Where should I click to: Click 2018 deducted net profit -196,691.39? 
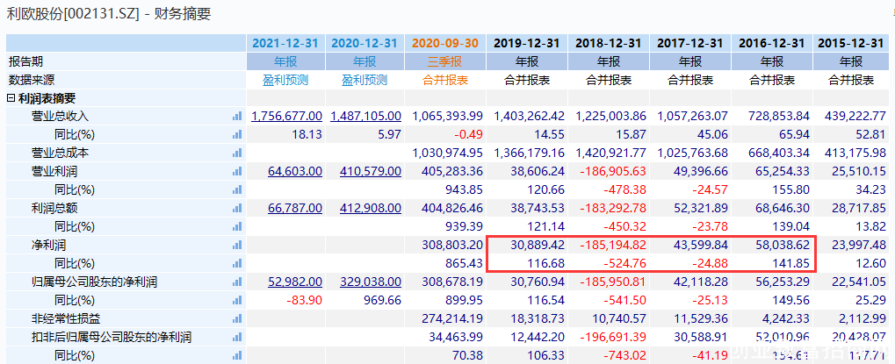tap(613, 338)
